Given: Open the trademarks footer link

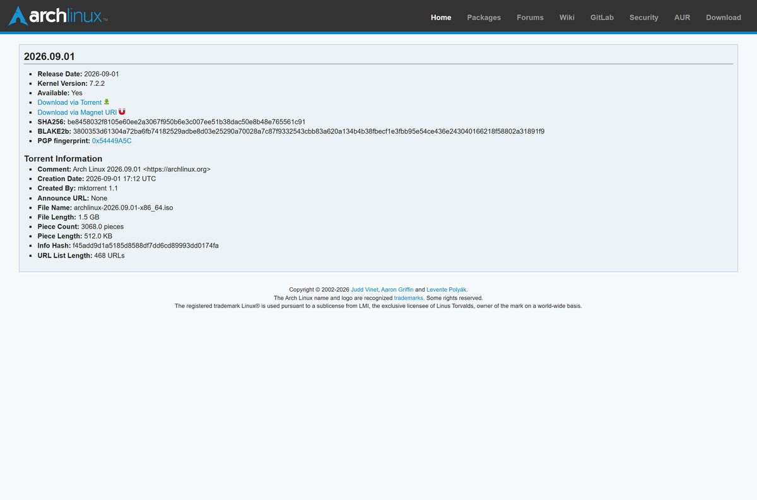Looking at the screenshot, I should pyautogui.click(x=409, y=298).
